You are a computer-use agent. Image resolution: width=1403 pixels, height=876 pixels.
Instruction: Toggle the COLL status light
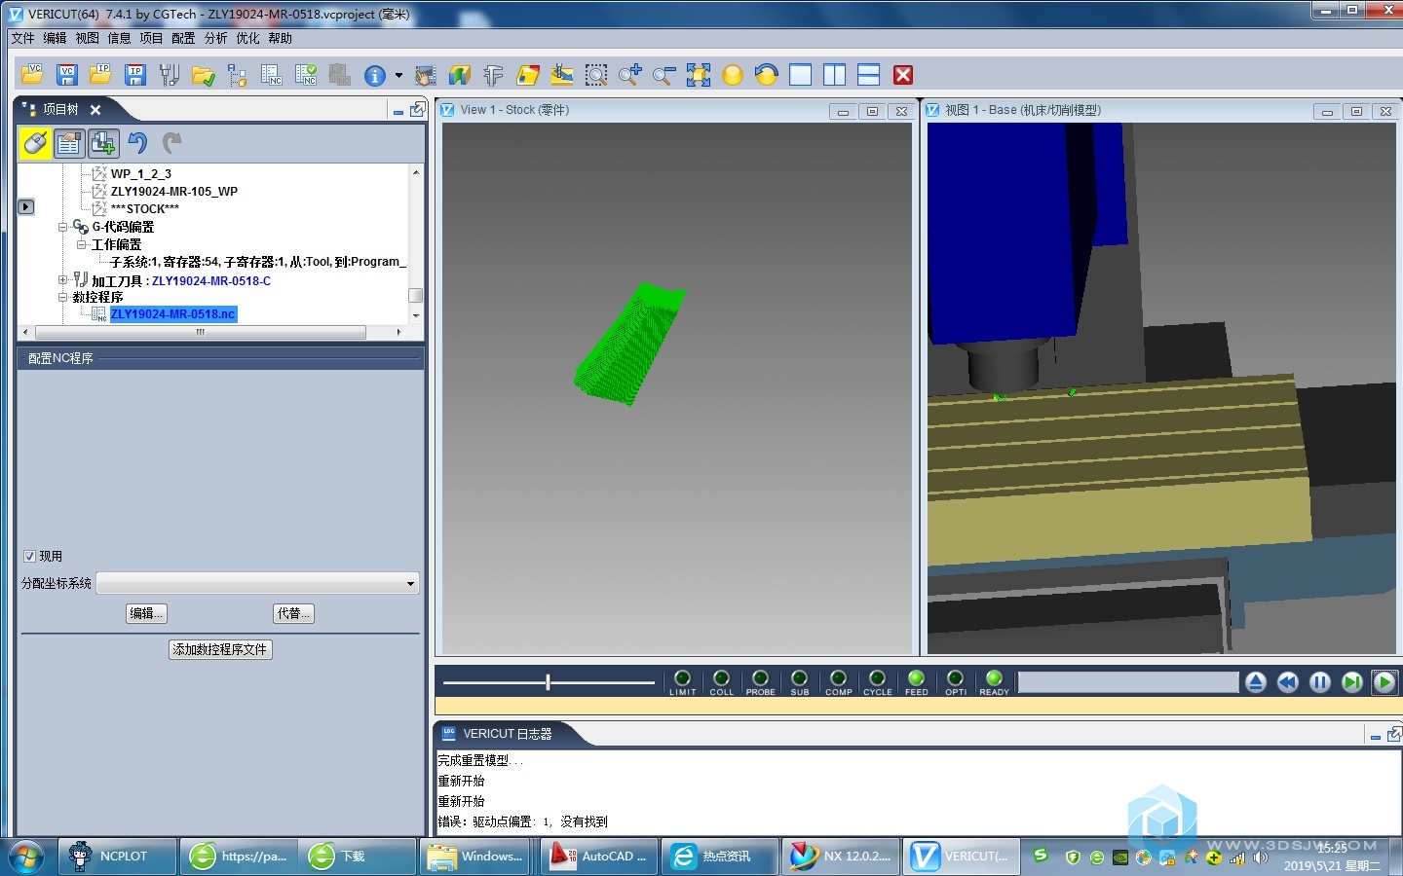721,678
